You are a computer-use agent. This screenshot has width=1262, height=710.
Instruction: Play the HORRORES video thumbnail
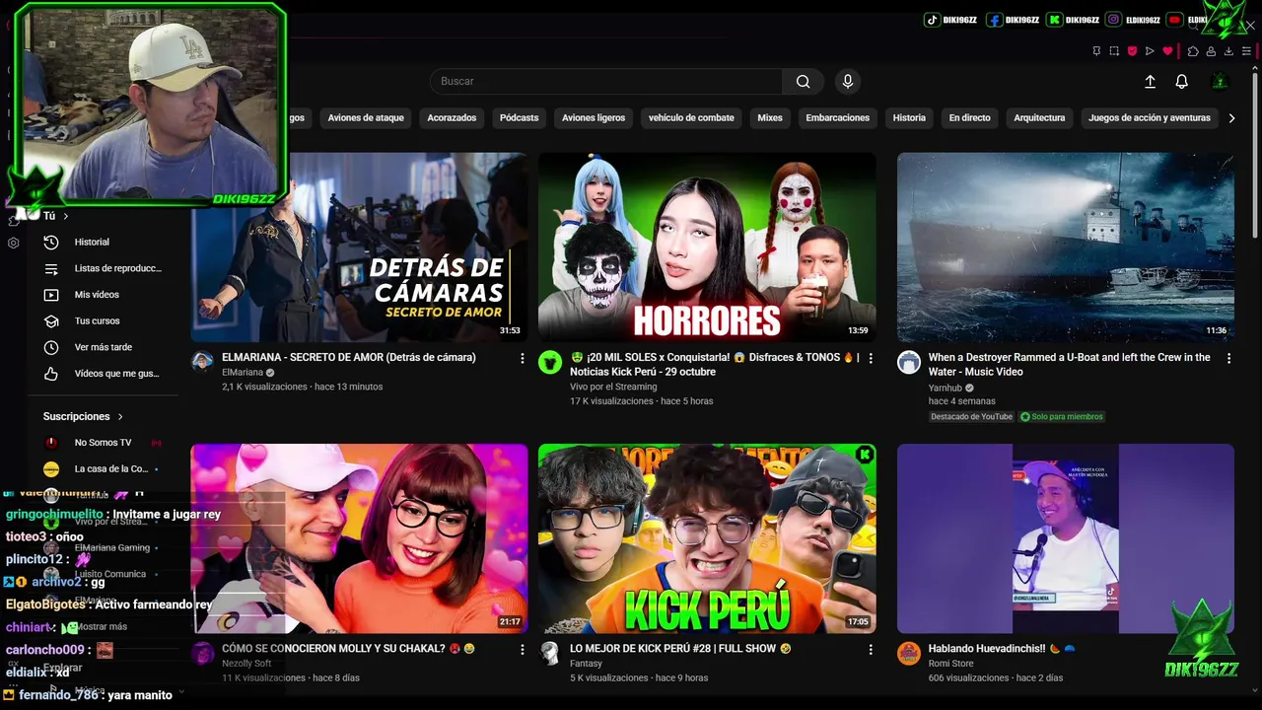point(707,247)
